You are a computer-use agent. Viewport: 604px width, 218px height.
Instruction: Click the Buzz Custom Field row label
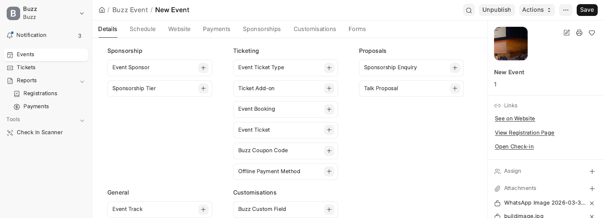pyautogui.click(x=262, y=209)
